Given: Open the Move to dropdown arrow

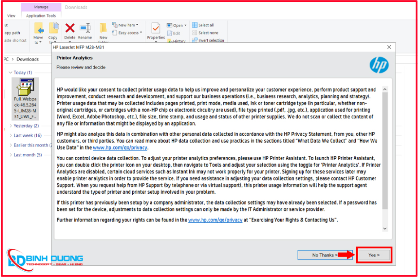Looking at the screenshot, I should pos(40,42).
